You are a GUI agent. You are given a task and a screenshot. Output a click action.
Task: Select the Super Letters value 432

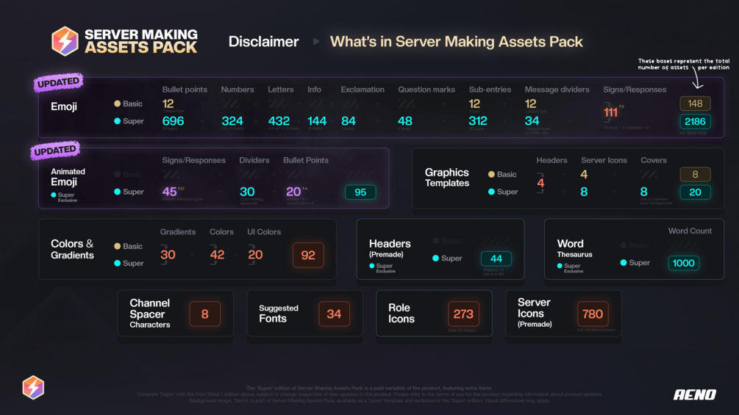pos(279,121)
